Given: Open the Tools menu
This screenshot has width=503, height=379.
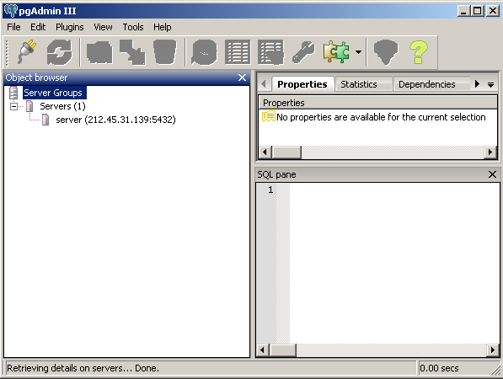Looking at the screenshot, I should coord(133,27).
